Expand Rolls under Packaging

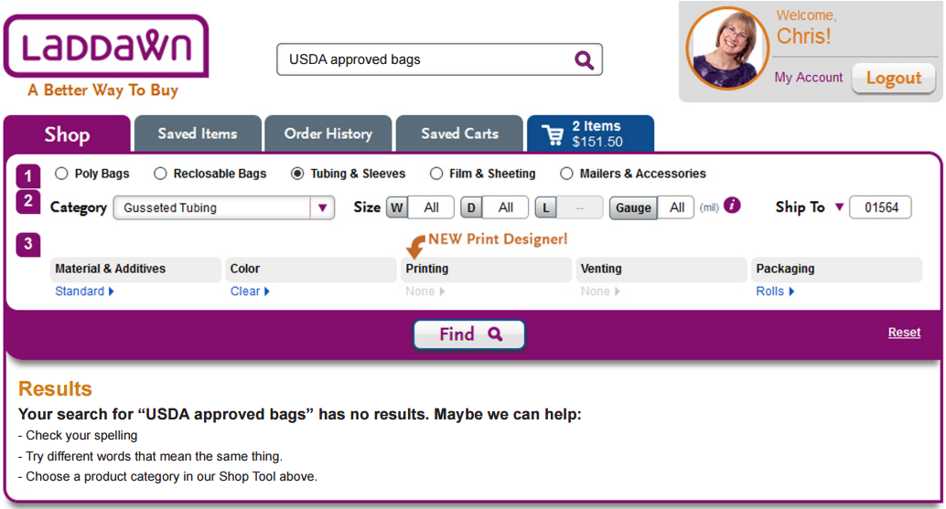click(x=775, y=291)
